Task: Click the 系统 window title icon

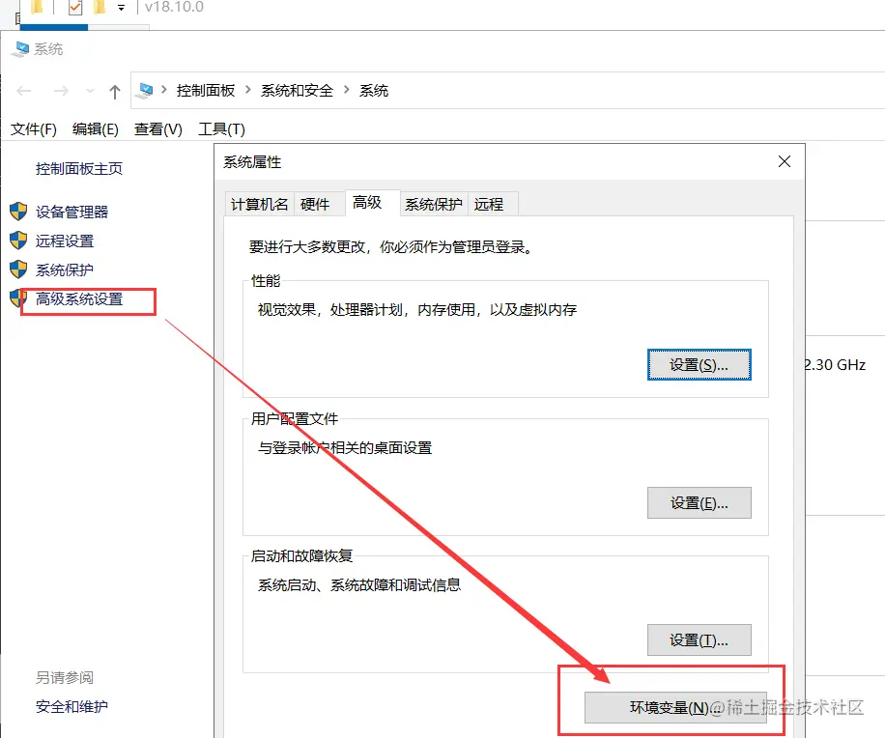Action: pyautogui.click(x=21, y=49)
